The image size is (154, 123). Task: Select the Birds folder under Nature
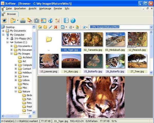[x=29, y=95]
